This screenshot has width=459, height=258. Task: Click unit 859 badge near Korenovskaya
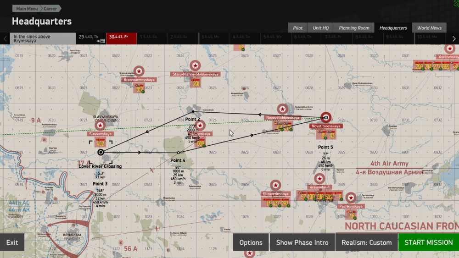tap(446, 66)
